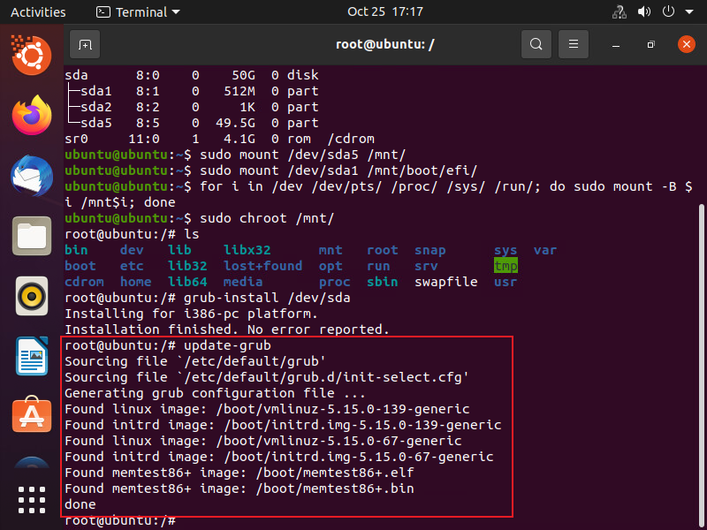Show the applications grid
707x530 pixels.
coord(32,500)
